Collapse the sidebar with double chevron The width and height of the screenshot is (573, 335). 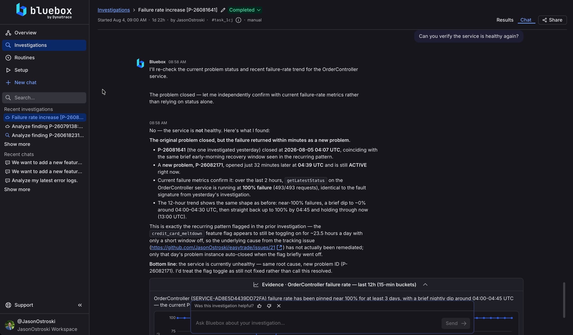80,305
